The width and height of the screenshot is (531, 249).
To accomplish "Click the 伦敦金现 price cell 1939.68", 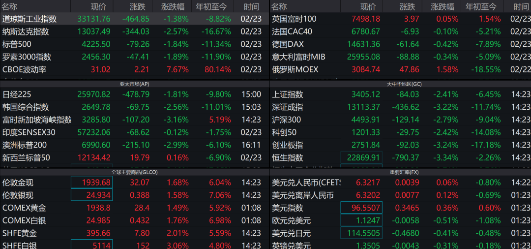I will pyautogui.click(x=92, y=183).
